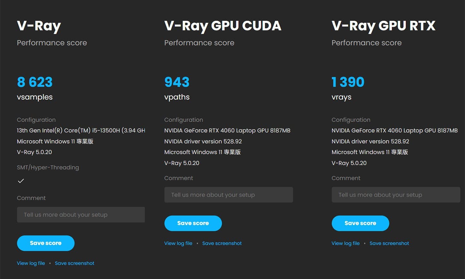
Task: Click Save score under V-Ray GPU RTX
Action: (x=360, y=223)
